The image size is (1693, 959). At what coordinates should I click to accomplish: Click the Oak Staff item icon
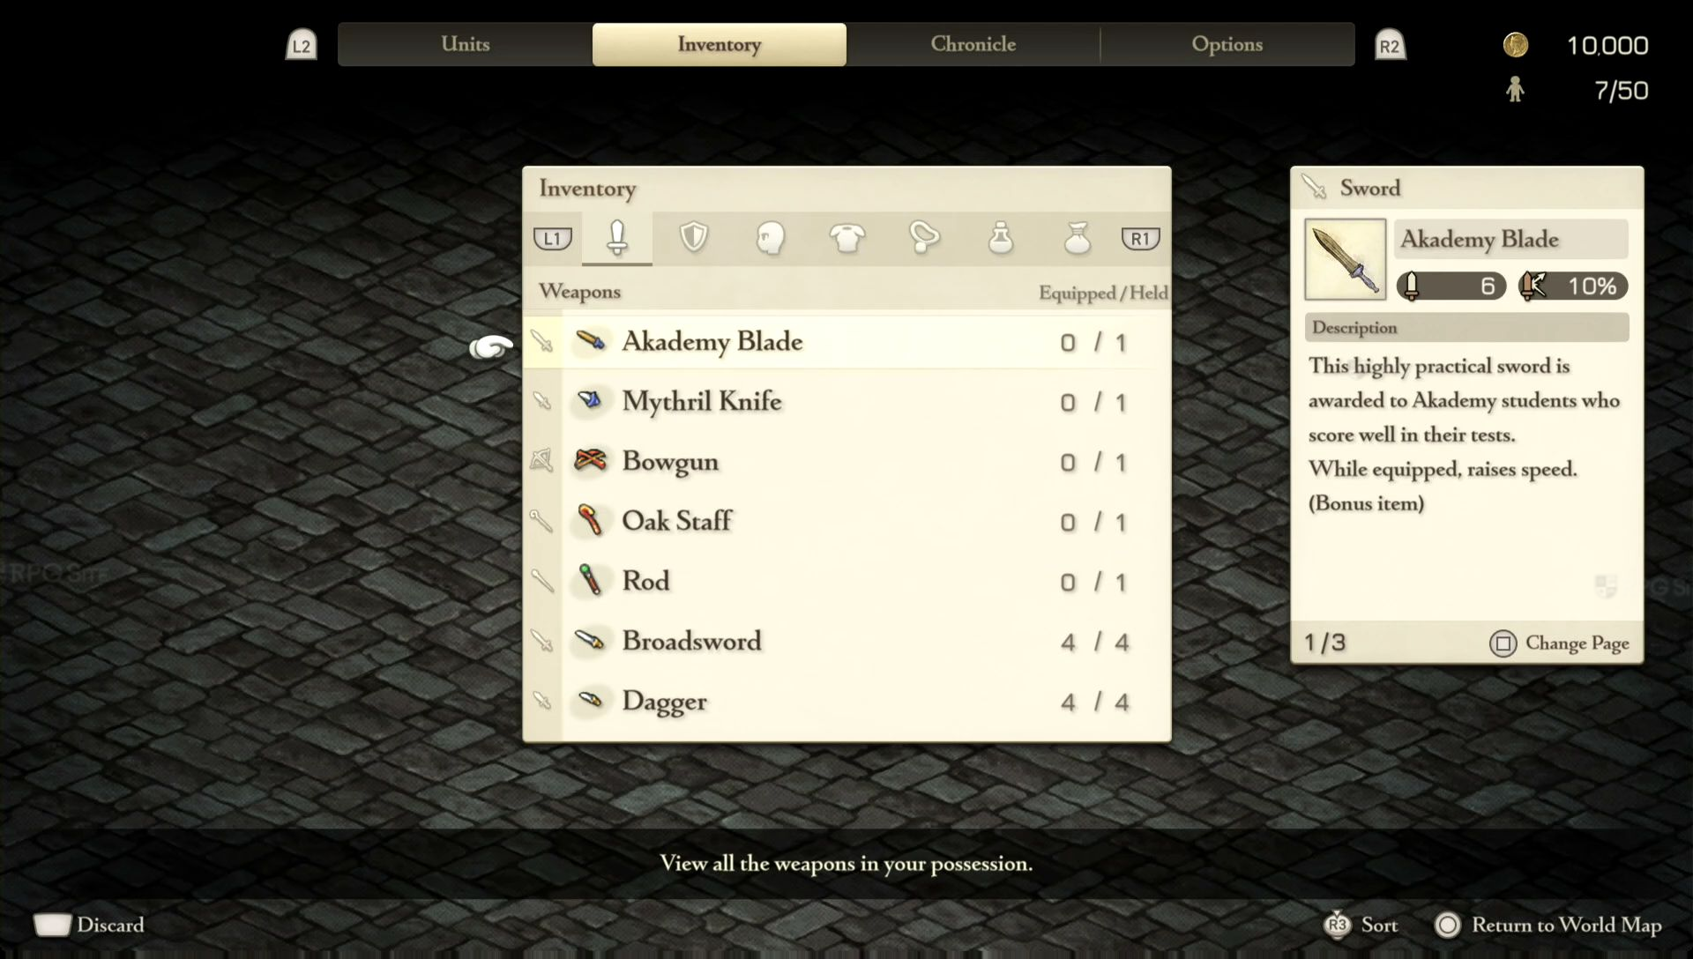tap(590, 520)
